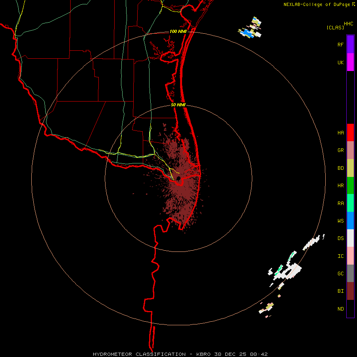This screenshot has height=357, width=357.
Task: Click the '30 DEC 25' date text
Action: [230, 354]
